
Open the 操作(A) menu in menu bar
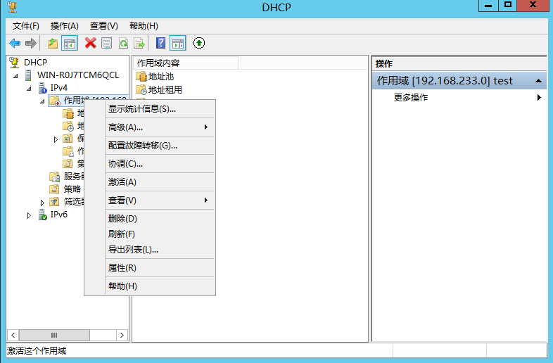(x=64, y=25)
